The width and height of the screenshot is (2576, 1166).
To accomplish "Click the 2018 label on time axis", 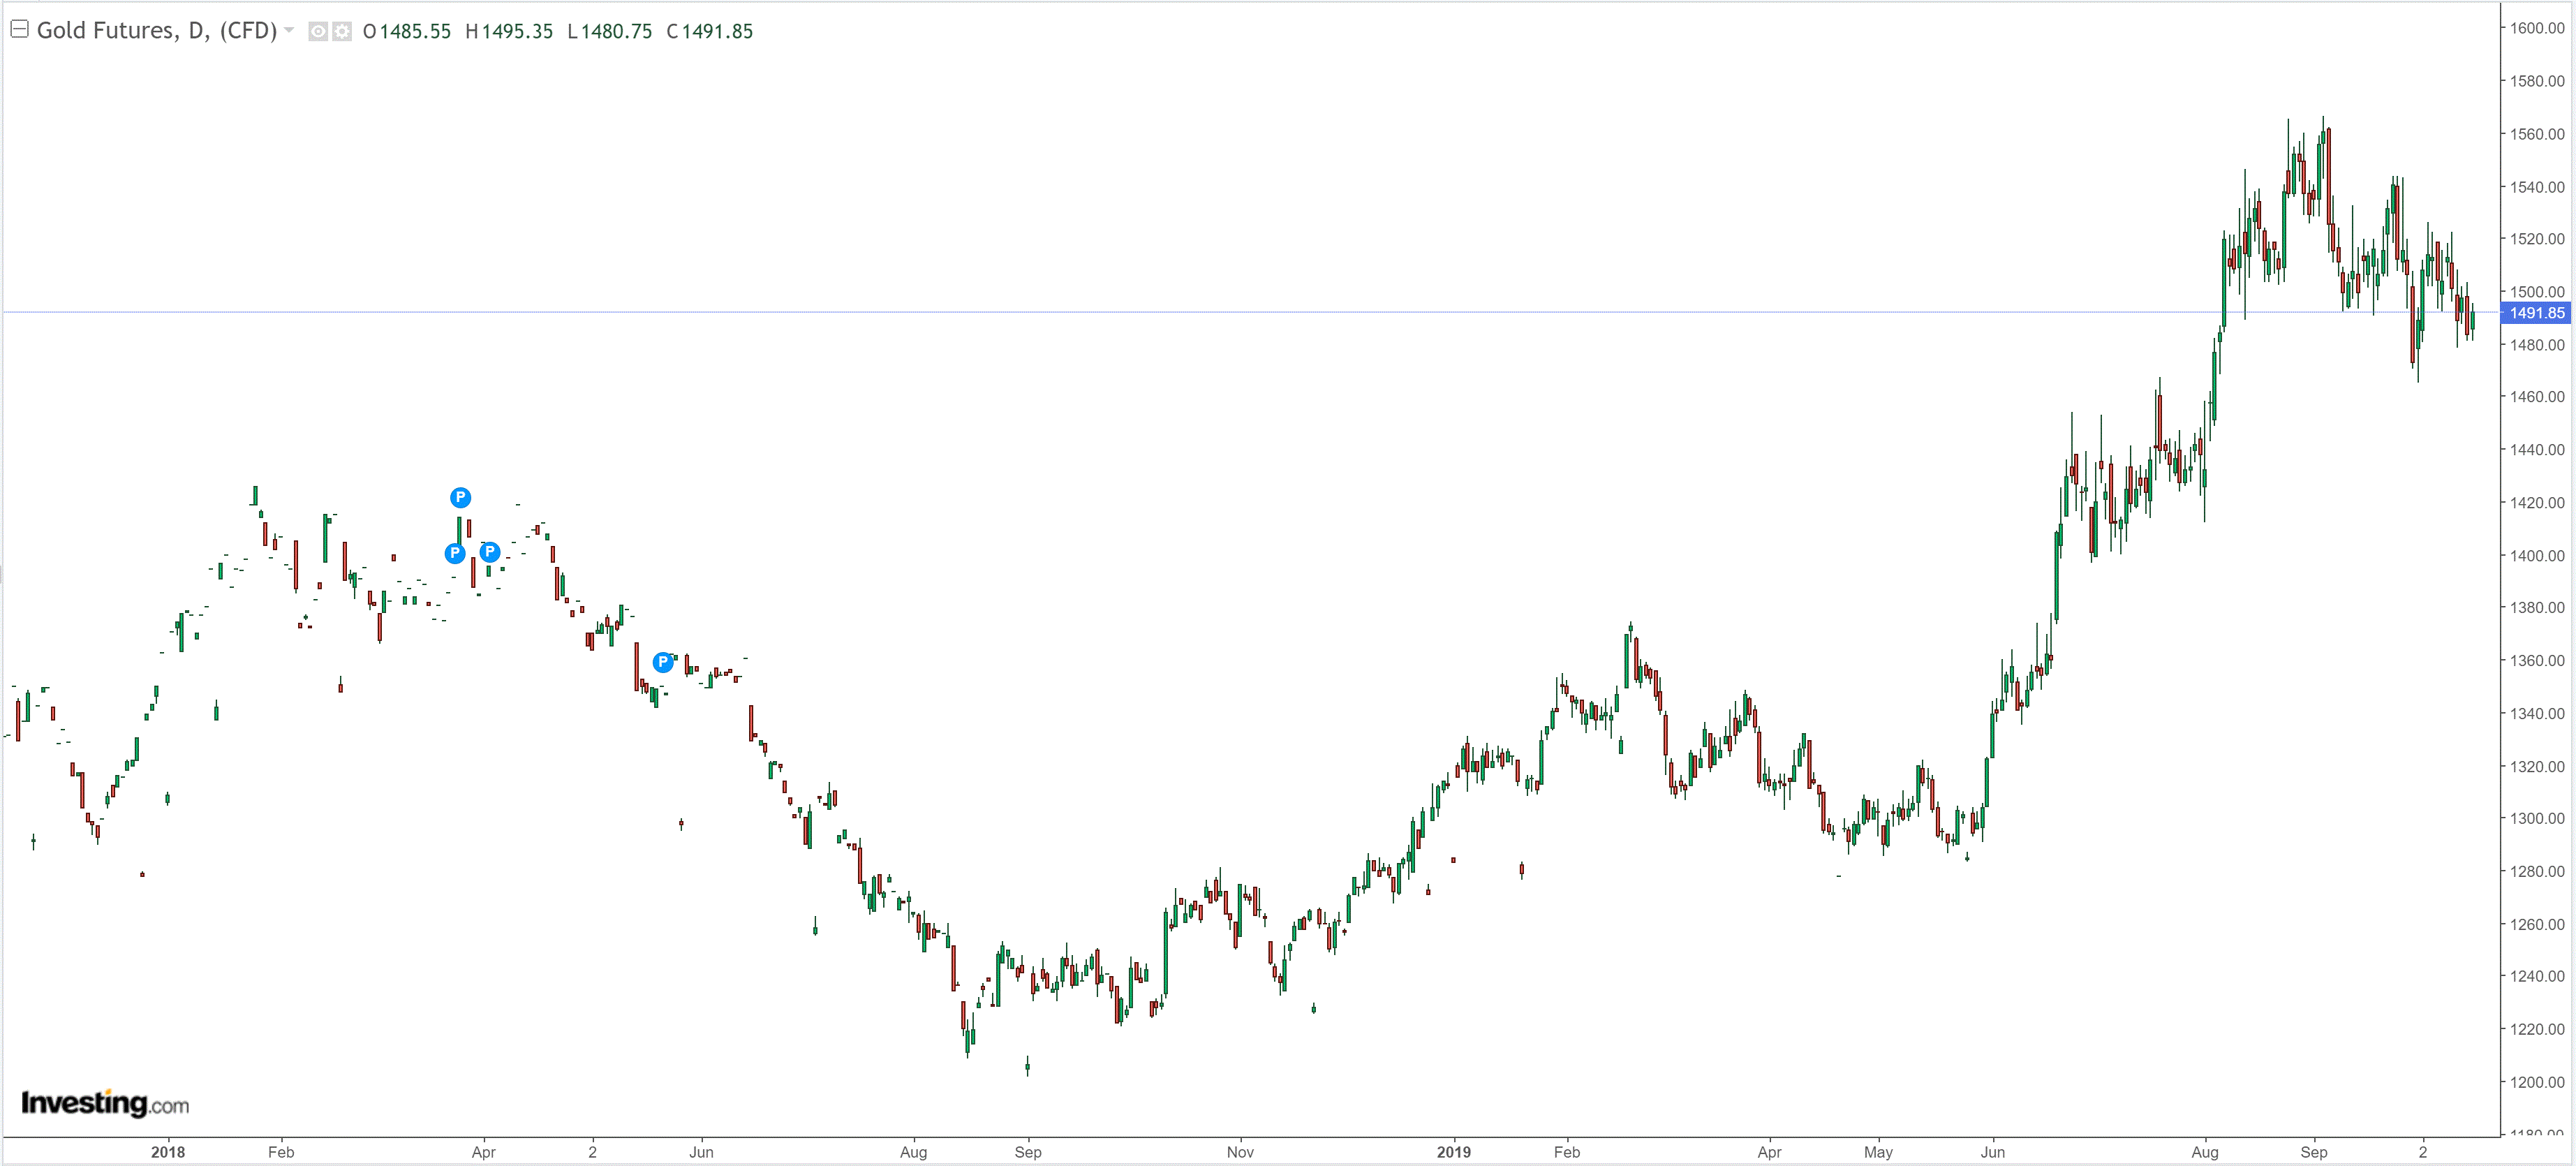I will point(168,1152).
